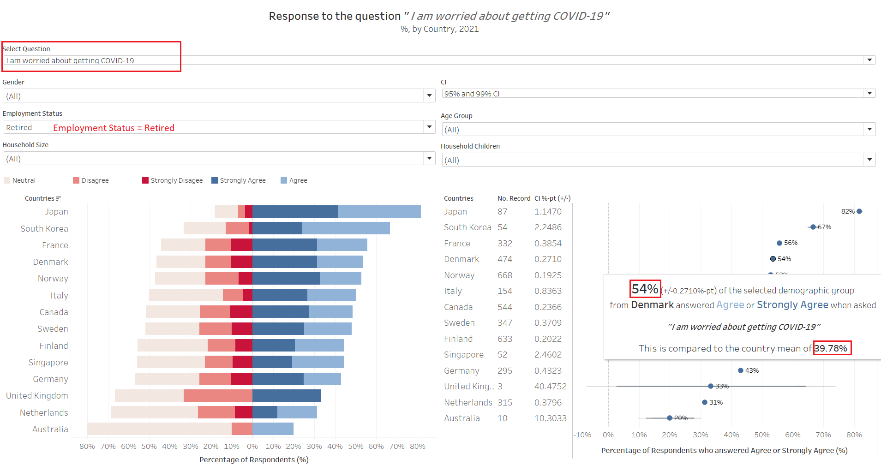Open the CI confidence interval dropdown
881x471 pixels.
[x=869, y=93]
